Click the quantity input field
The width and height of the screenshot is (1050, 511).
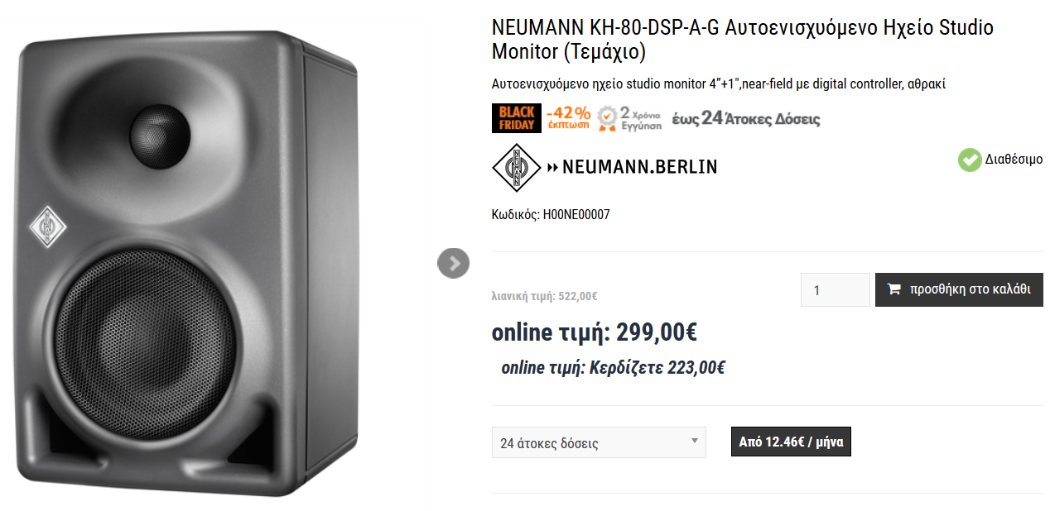click(835, 290)
